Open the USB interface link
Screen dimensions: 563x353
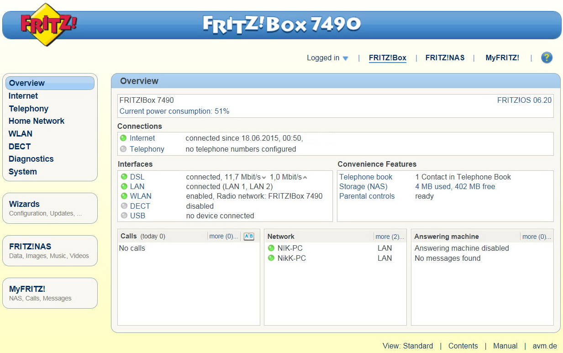[138, 216]
